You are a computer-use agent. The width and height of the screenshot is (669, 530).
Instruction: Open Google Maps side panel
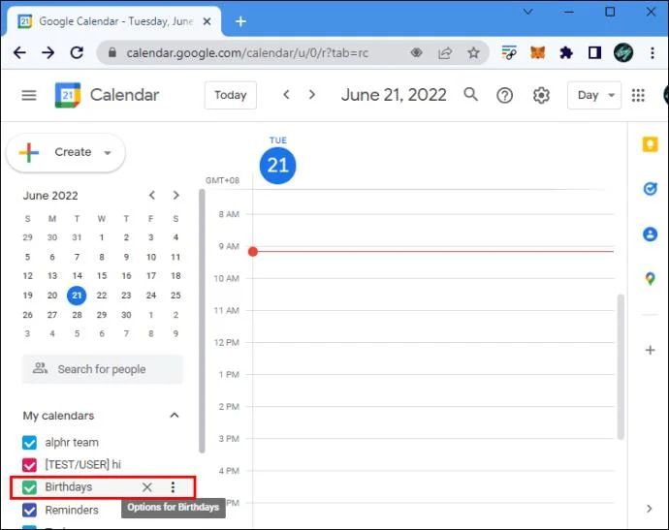(x=650, y=278)
